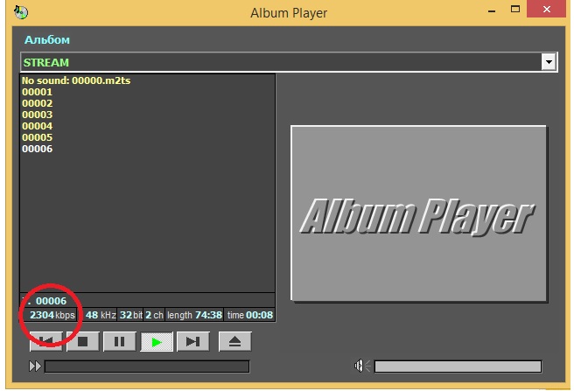
Task: Toggle the time 00:08 display
Action: pyautogui.click(x=249, y=315)
